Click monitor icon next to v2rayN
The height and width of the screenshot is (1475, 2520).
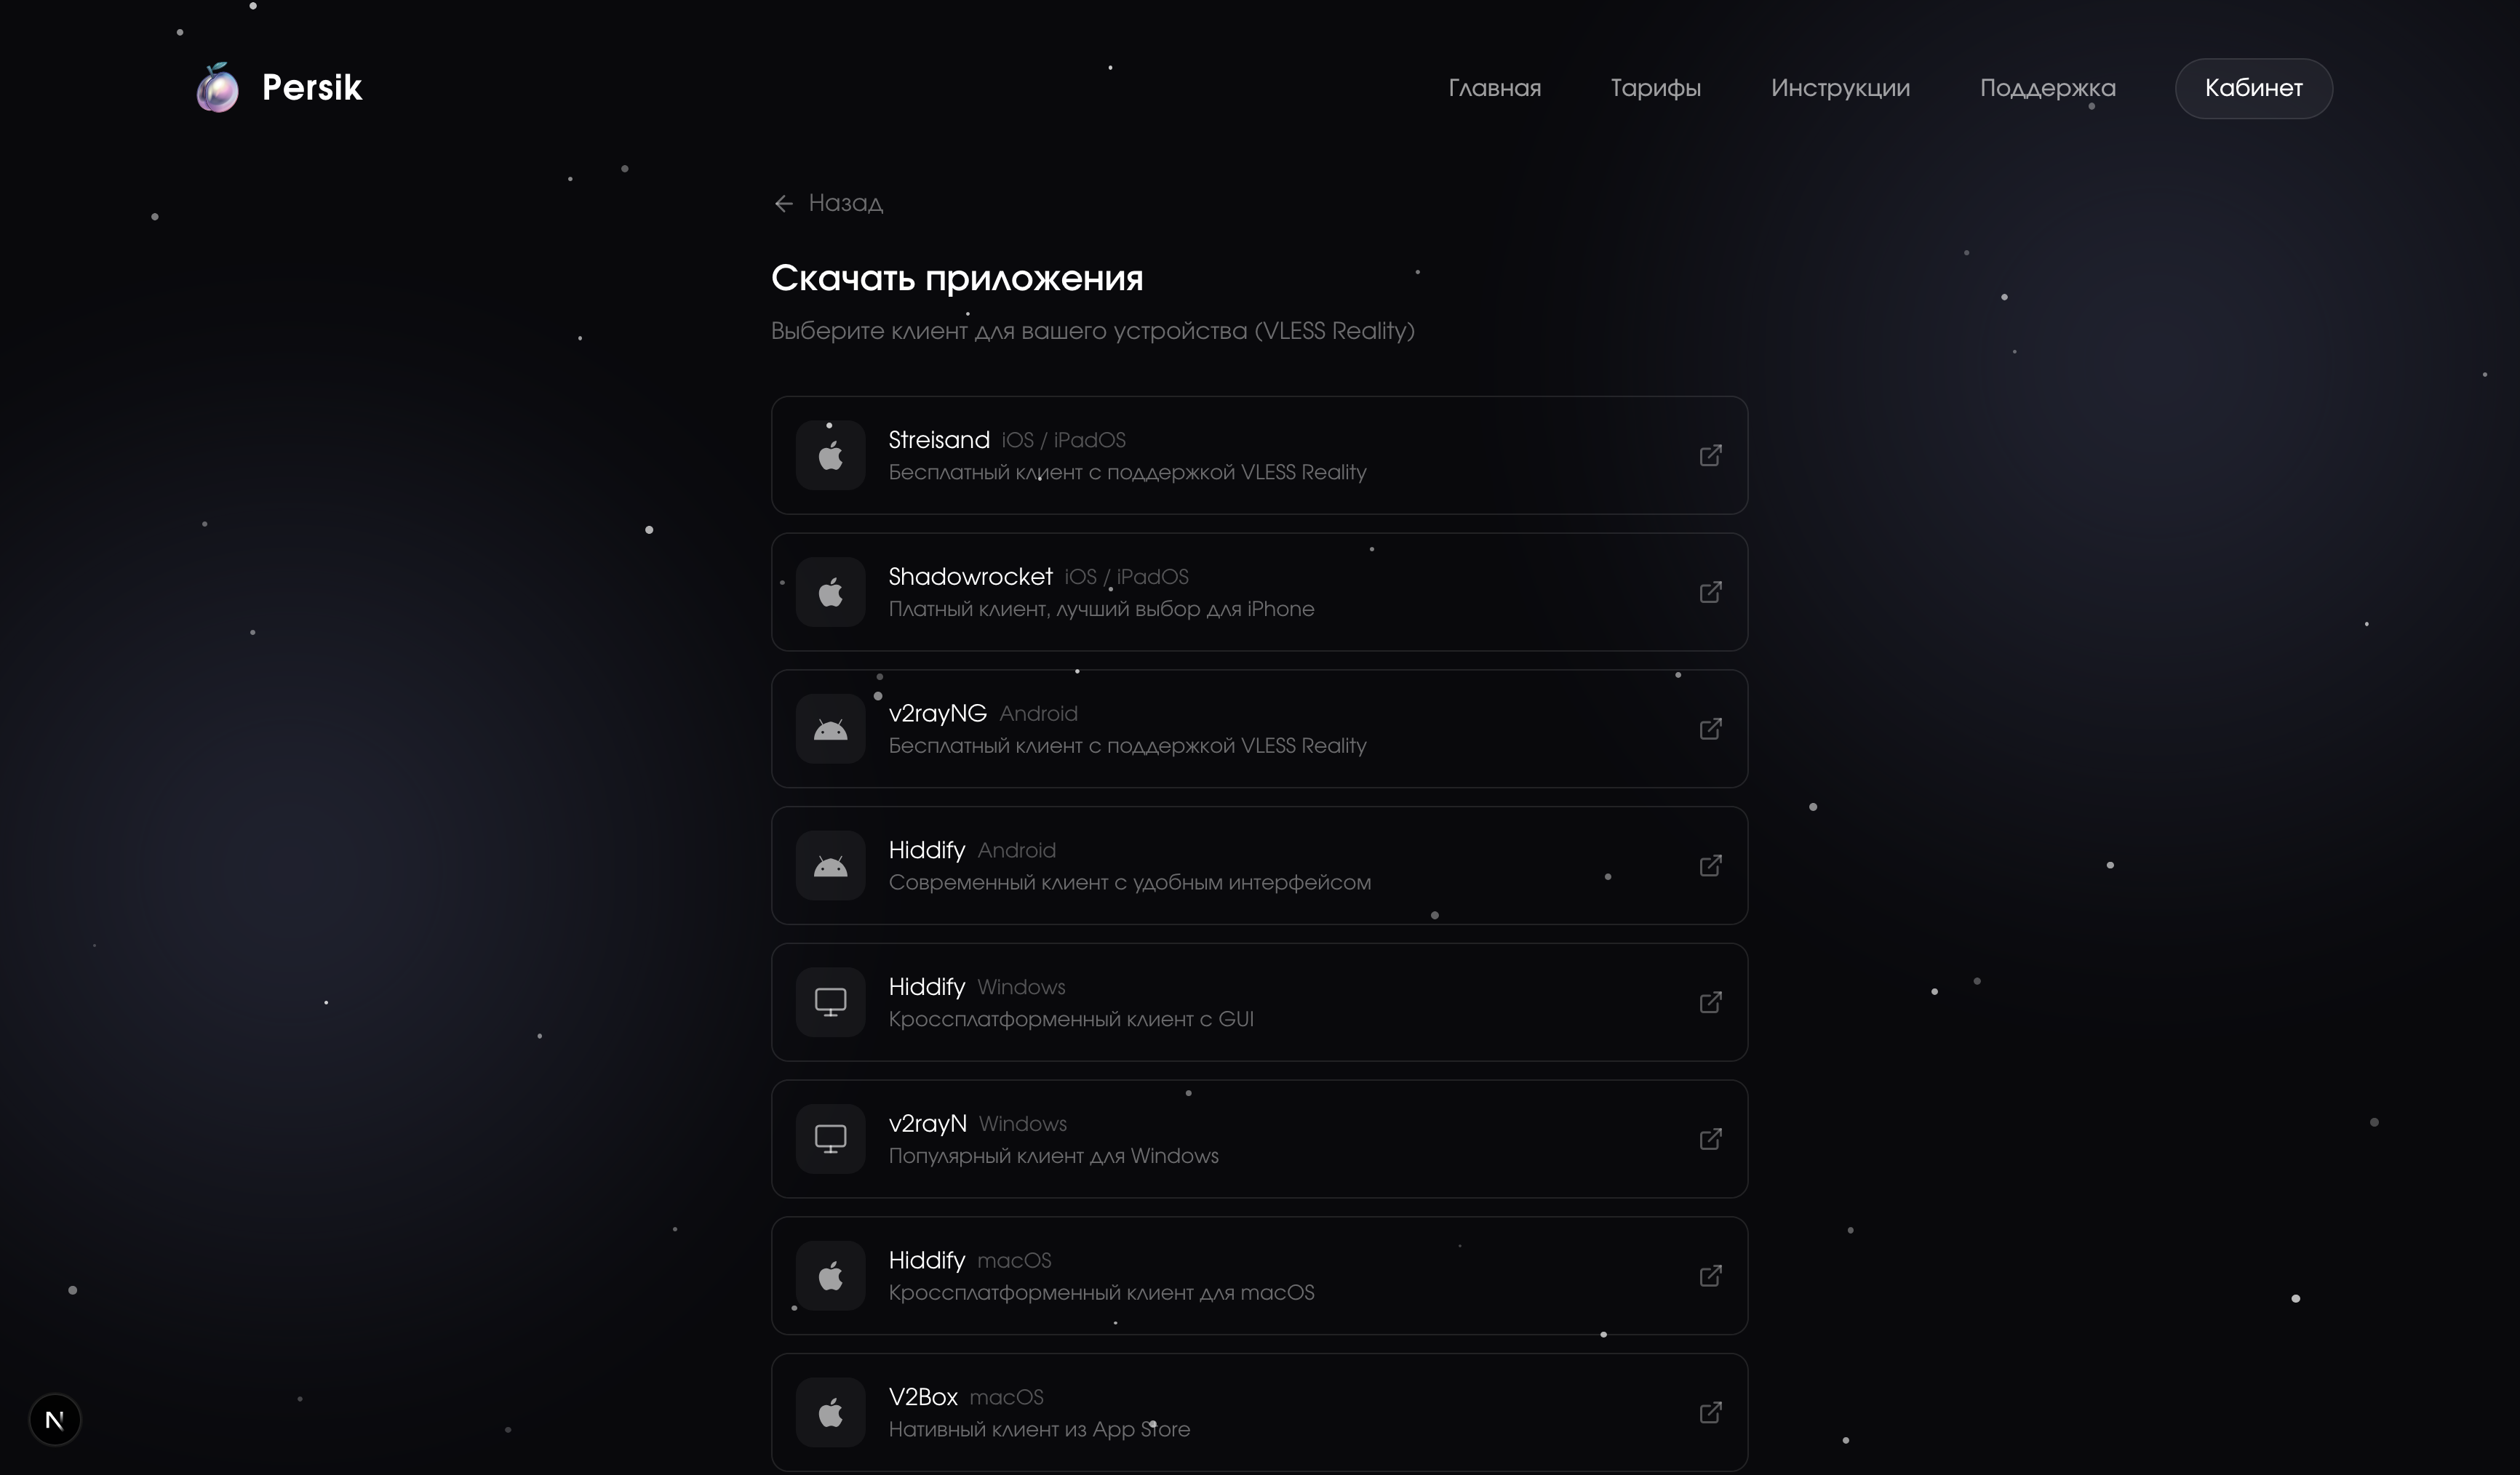click(x=830, y=1139)
